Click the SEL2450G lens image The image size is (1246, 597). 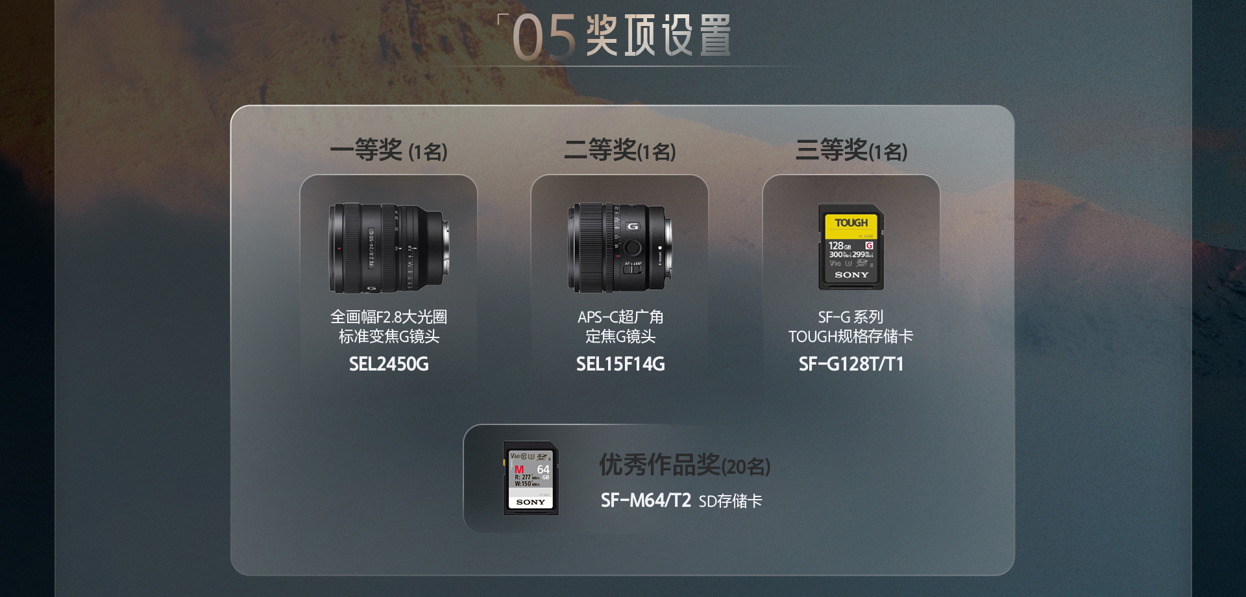pyautogui.click(x=389, y=248)
